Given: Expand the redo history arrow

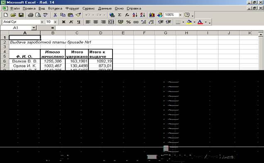Looking at the screenshot, I should click(104, 15).
